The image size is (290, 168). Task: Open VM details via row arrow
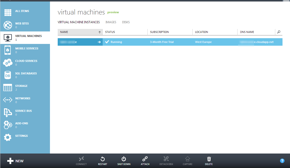99,42
